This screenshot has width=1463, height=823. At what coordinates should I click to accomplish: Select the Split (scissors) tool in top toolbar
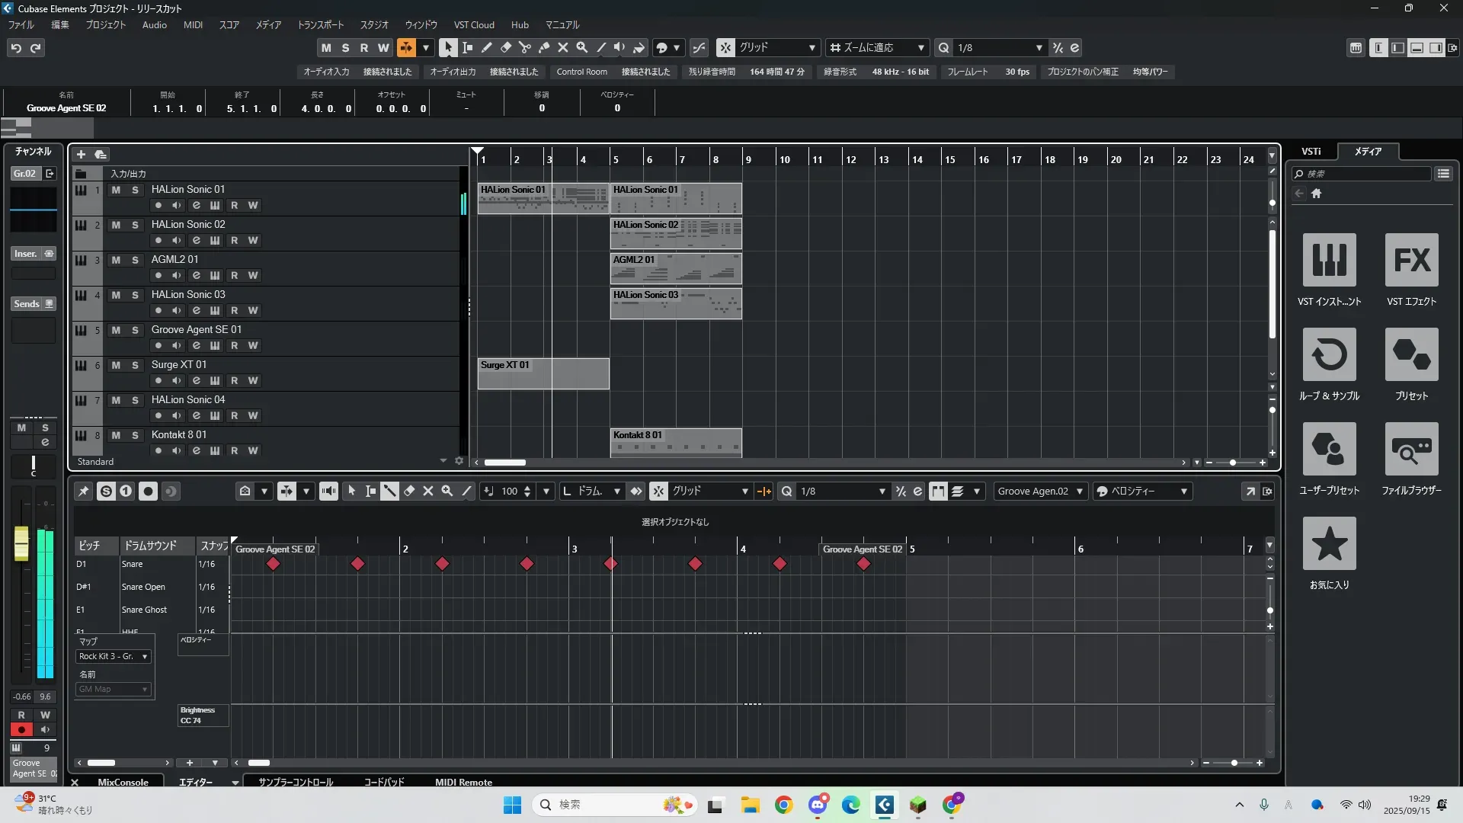[524, 47]
